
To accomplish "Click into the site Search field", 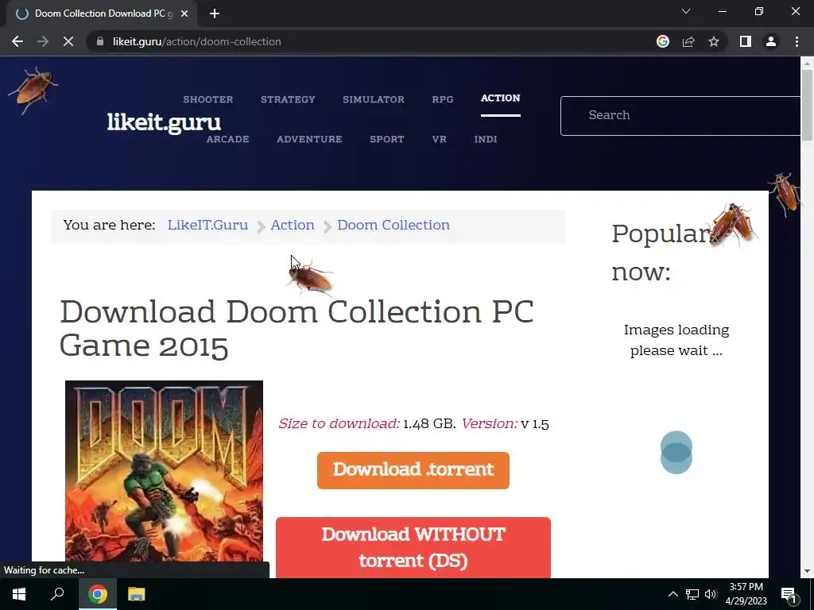I will click(680, 116).
